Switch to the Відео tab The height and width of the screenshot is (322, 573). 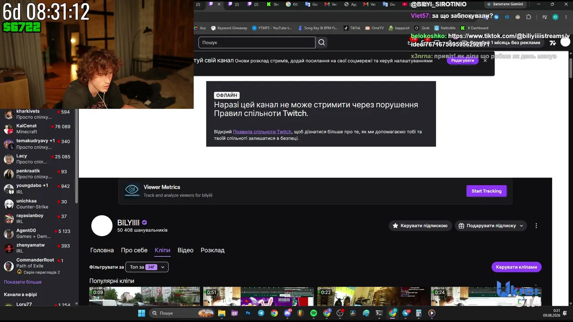click(x=185, y=250)
